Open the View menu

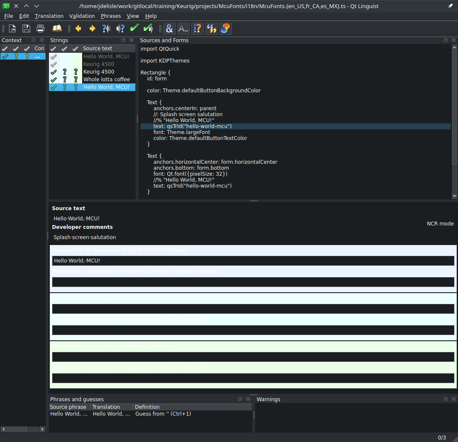click(133, 16)
